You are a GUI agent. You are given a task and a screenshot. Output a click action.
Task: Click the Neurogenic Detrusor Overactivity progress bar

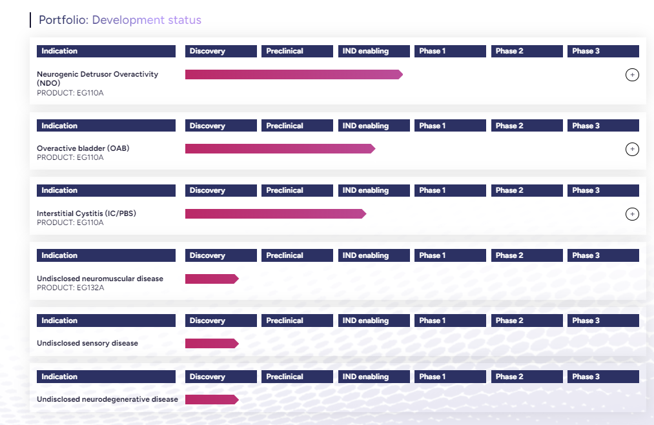(x=293, y=75)
